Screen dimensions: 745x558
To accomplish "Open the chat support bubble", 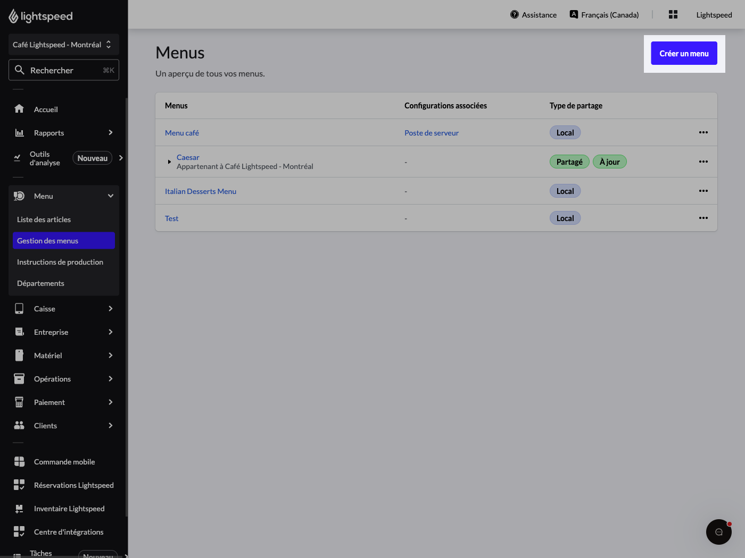I will (x=719, y=532).
